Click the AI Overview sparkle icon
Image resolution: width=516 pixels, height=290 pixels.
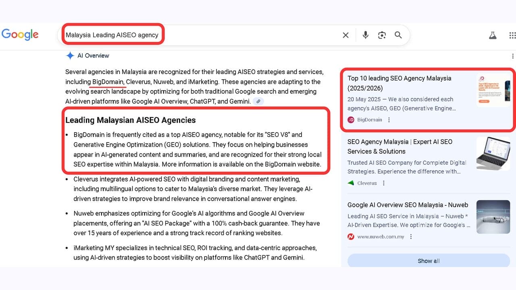pos(70,56)
